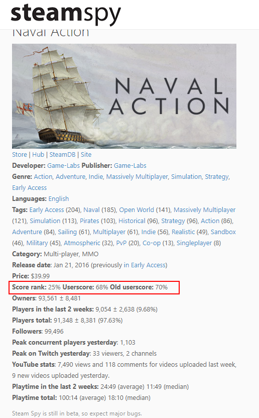
Task: Open the Singleplayer tag
Action: click(194, 243)
